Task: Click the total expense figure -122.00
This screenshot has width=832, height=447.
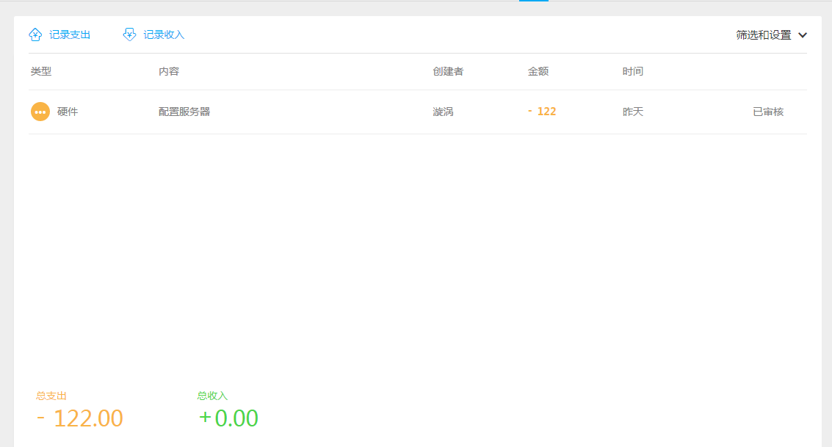Action: point(80,418)
